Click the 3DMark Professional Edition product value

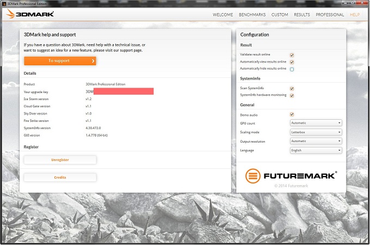(x=105, y=84)
